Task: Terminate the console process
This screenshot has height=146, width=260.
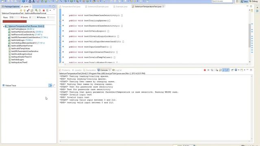Action: 205,70
